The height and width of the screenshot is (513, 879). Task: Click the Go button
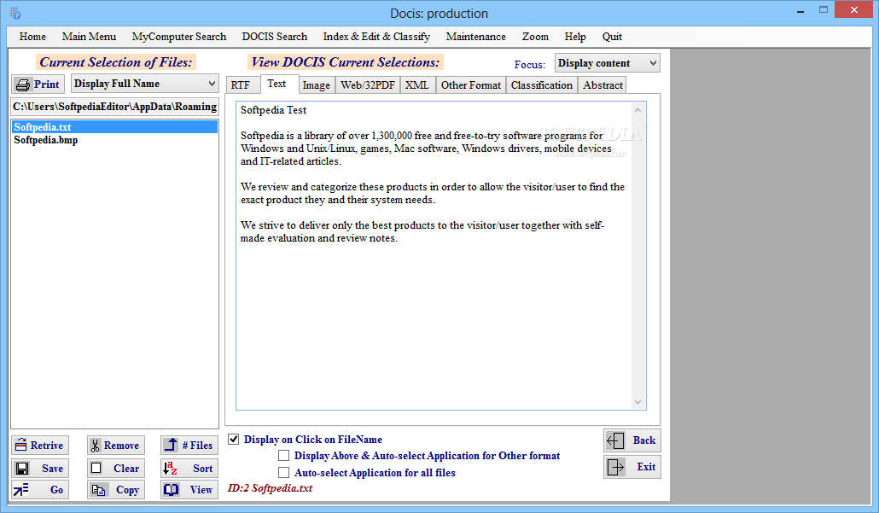40,489
